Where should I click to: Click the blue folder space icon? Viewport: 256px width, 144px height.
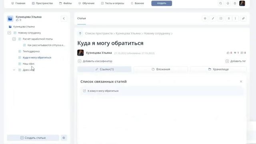pyautogui.click(x=10, y=19)
